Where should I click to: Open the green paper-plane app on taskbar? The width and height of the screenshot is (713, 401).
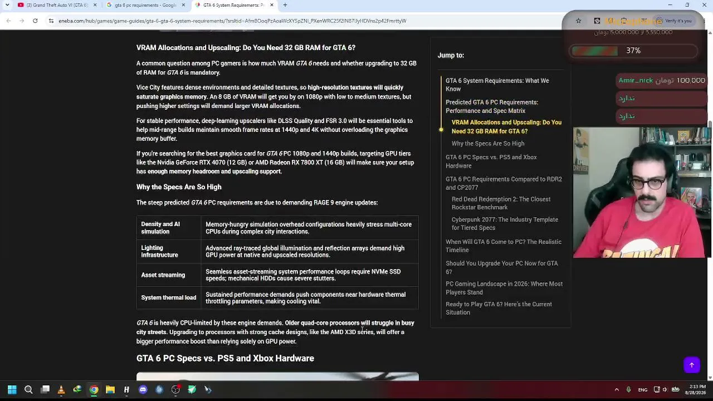tap(192, 390)
